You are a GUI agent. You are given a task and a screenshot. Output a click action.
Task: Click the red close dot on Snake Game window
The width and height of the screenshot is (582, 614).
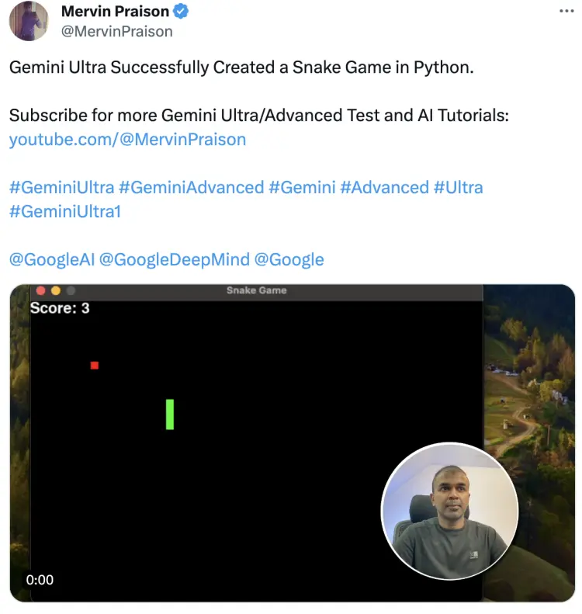(40, 290)
